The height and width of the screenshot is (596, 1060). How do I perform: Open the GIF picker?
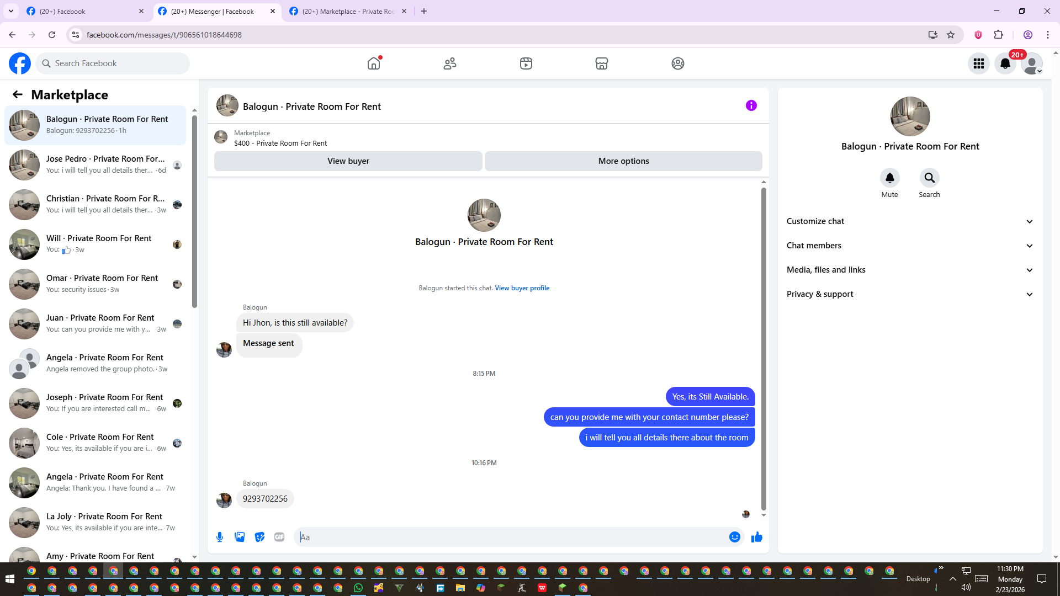tap(279, 537)
